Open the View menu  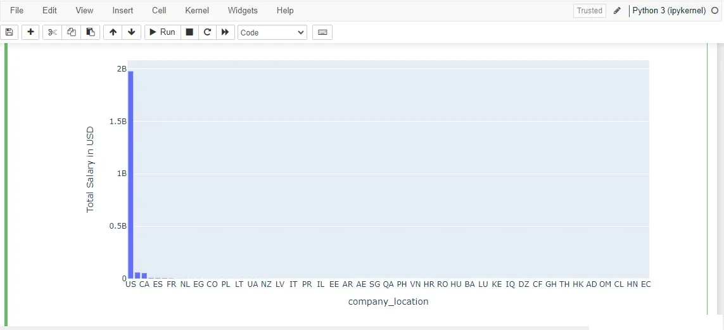tap(84, 10)
